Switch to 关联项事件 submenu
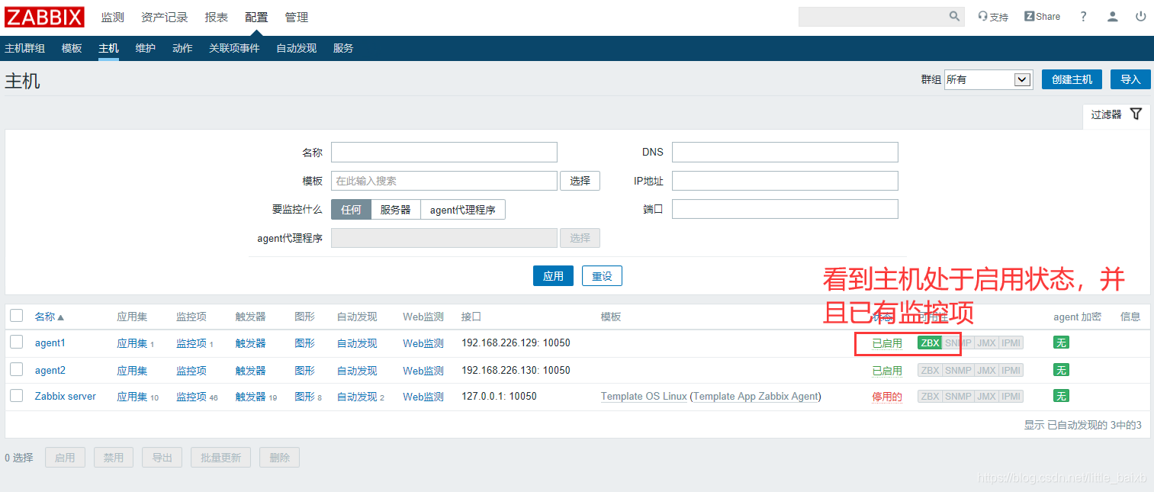 (x=234, y=48)
